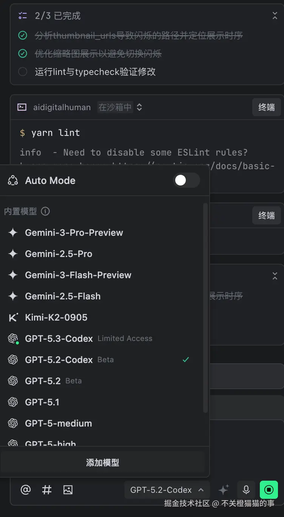The height and width of the screenshot is (517, 284).
Task: Toggle the Auto Mode switch
Action: coord(186,181)
